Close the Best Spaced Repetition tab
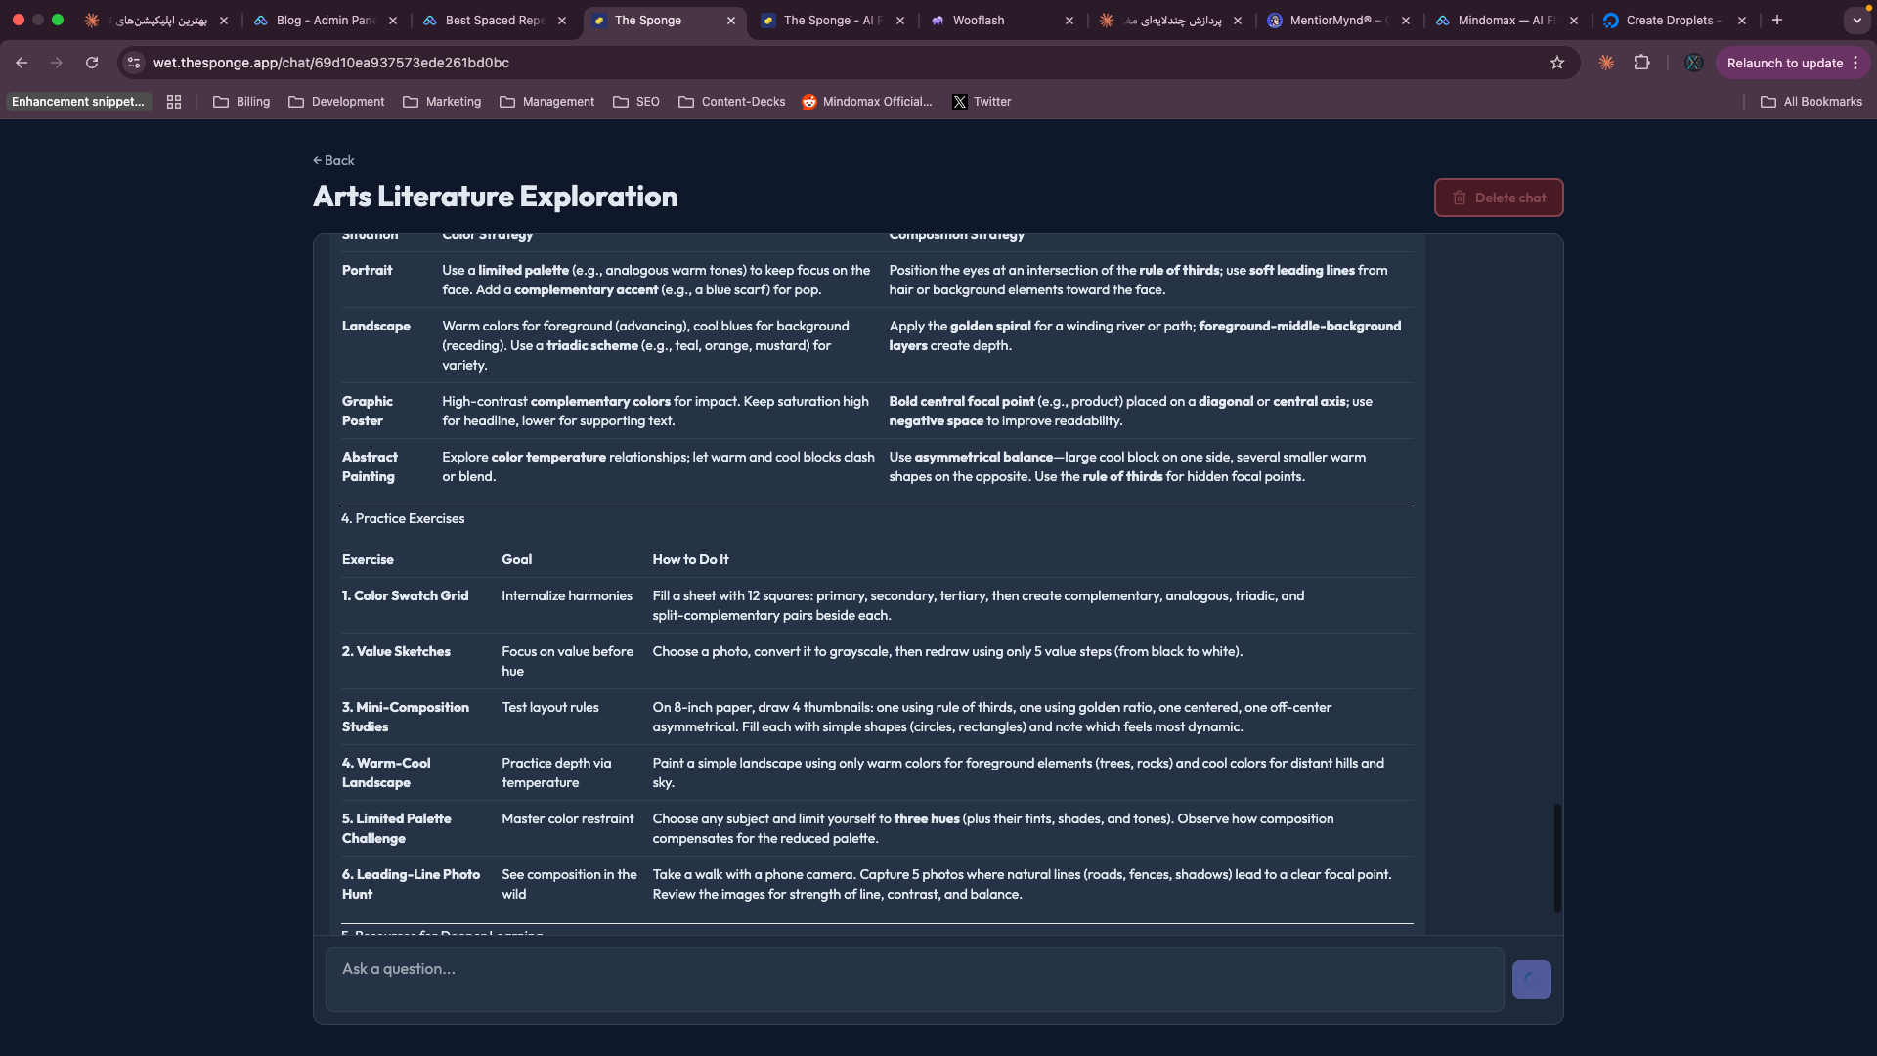Viewport: 1877px width, 1056px height. point(562,20)
